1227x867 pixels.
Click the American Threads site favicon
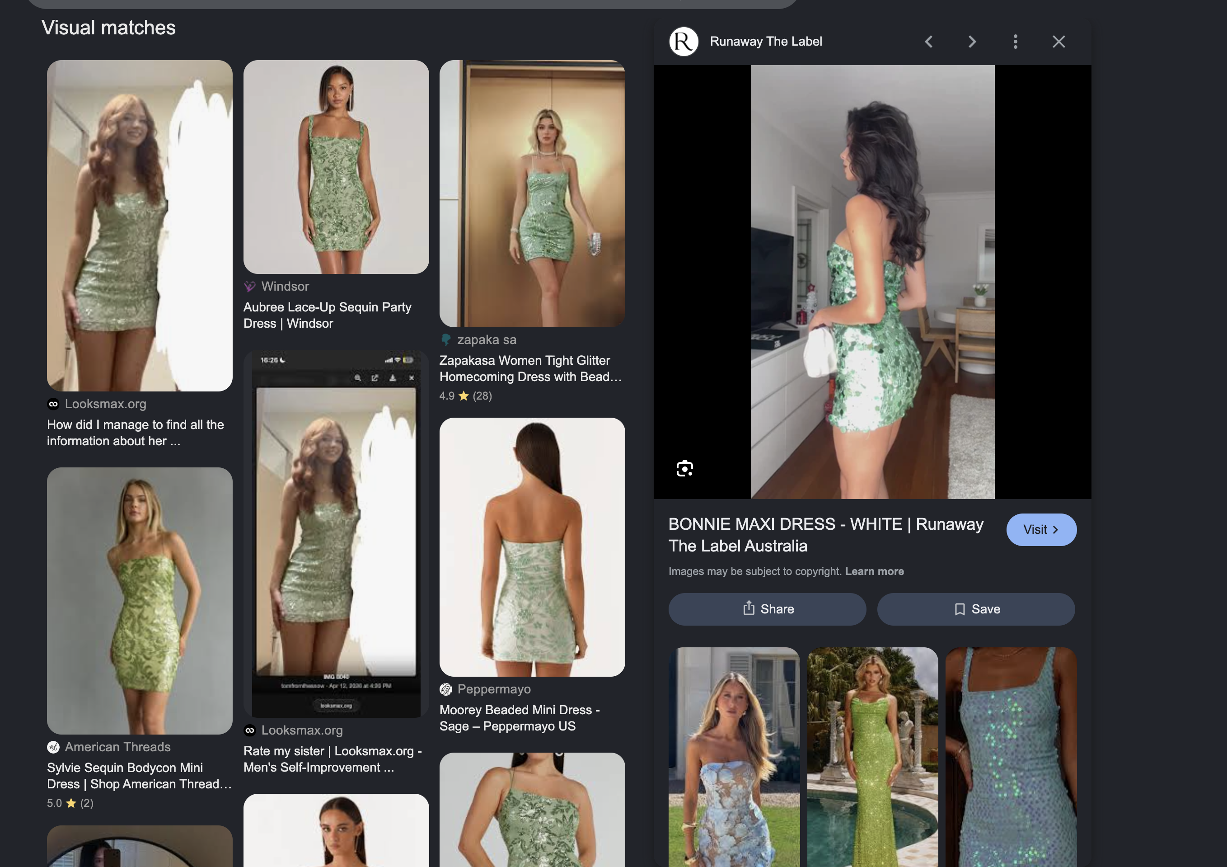[53, 747]
